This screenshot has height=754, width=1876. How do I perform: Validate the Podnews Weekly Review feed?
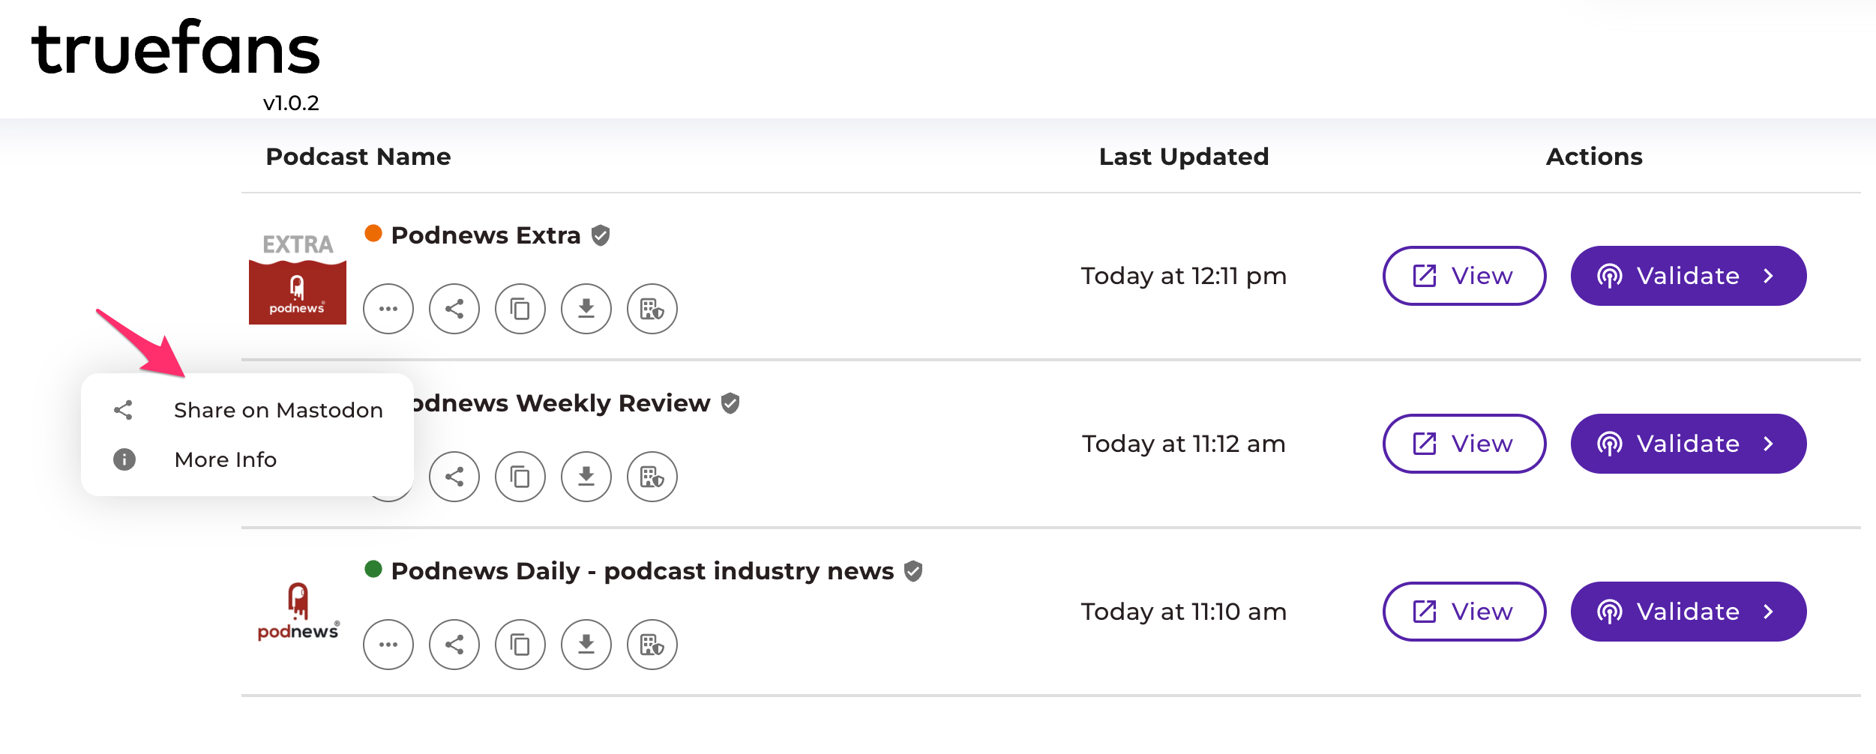coord(1688,444)
